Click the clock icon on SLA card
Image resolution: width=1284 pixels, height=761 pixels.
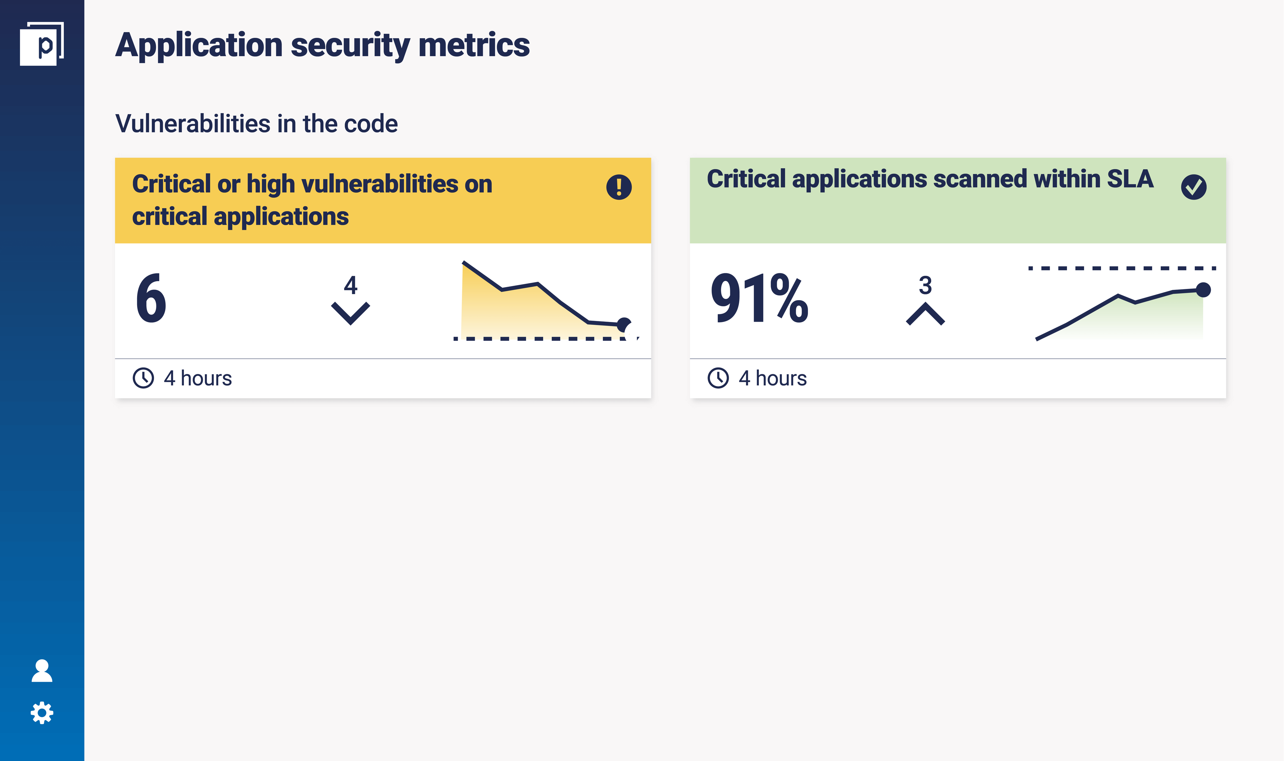pyautogui.click(x=718, y=378)
